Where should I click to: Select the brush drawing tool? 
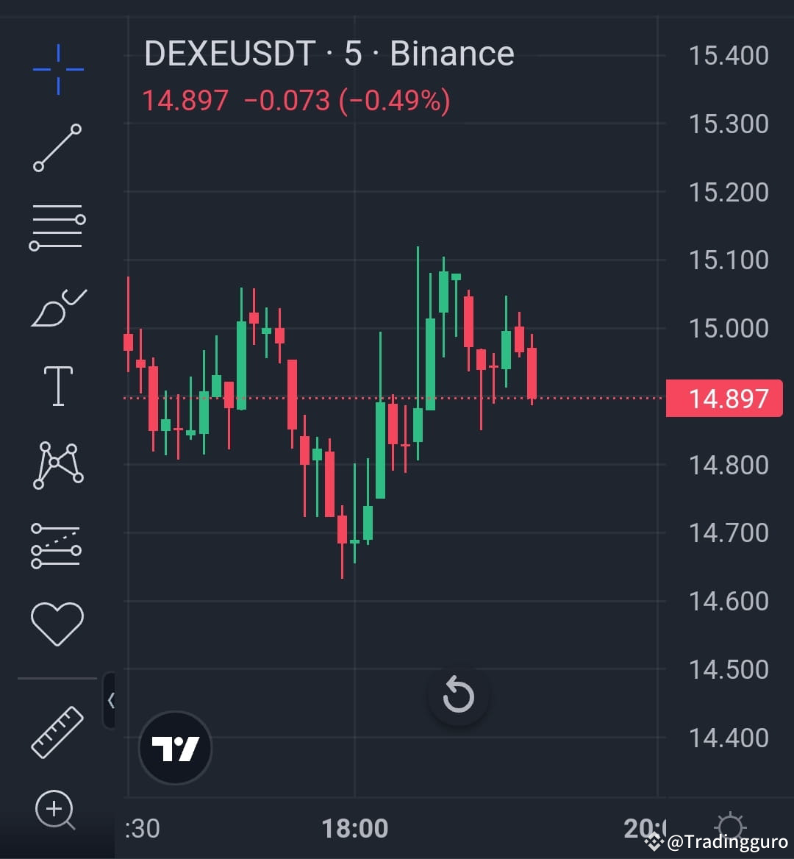coord(57,305)
